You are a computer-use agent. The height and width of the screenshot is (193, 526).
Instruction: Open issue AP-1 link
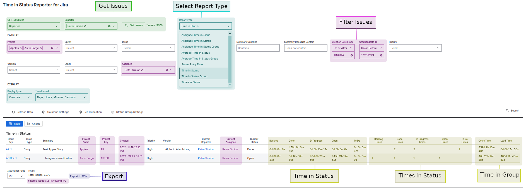(x=9, y=149)
